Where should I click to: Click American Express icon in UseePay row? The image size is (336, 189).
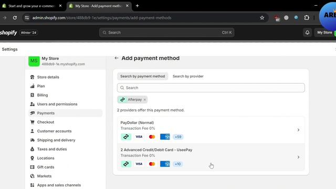pos(165,164)
